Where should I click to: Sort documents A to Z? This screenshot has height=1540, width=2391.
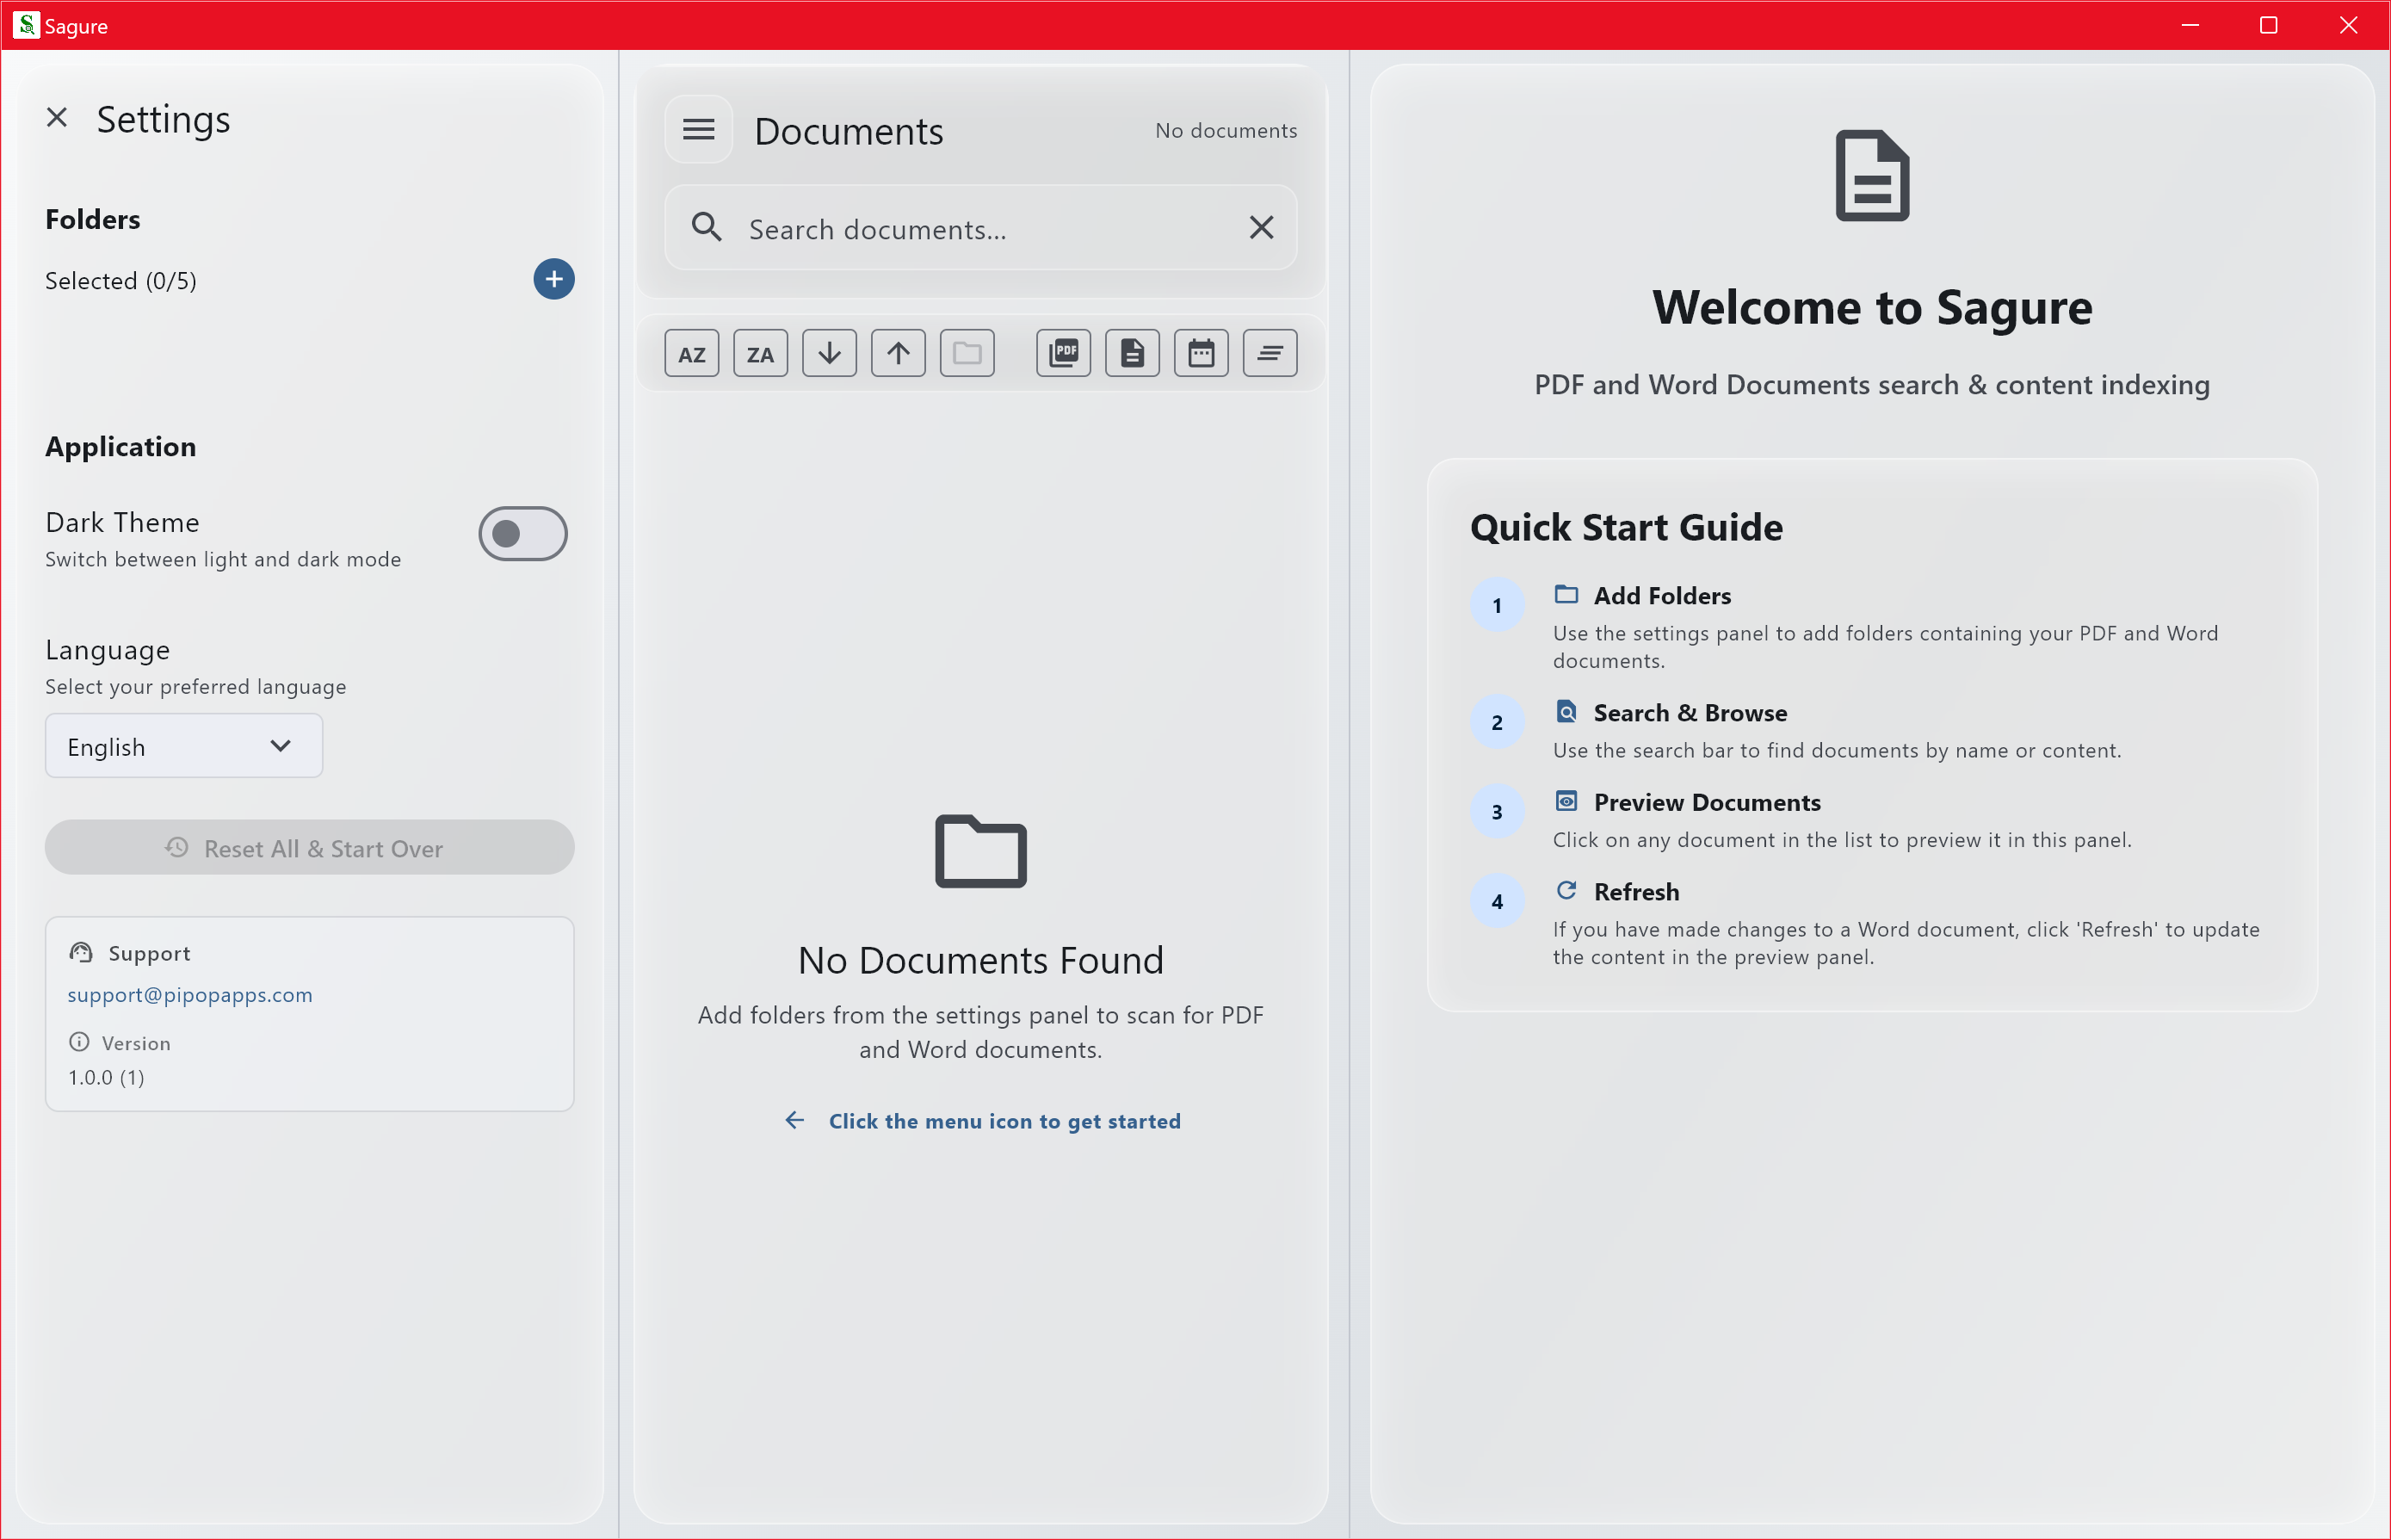(692, 354)
